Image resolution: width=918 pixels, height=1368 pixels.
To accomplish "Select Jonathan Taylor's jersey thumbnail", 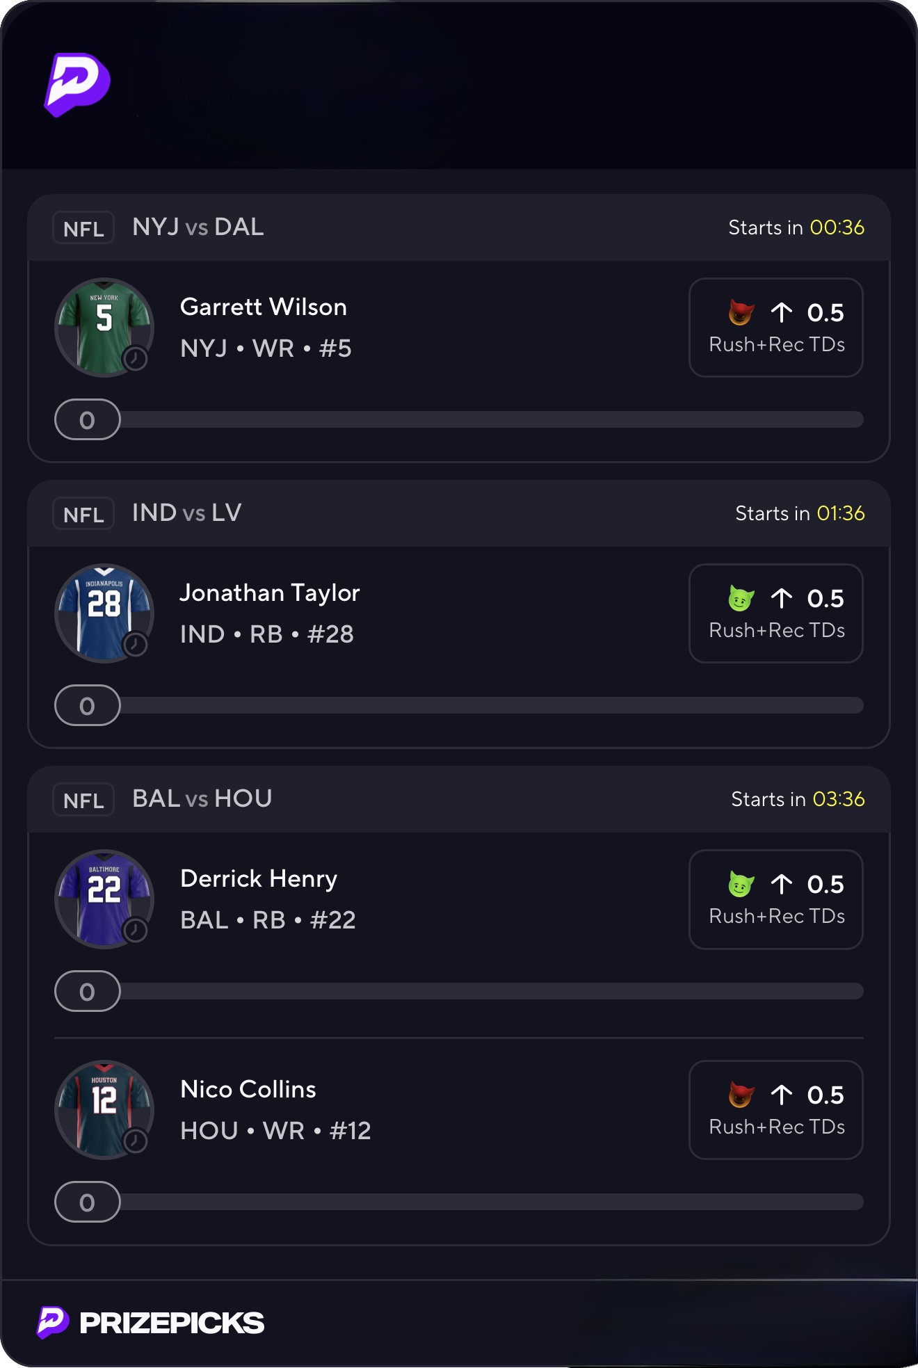I will [x=103, y=612].
